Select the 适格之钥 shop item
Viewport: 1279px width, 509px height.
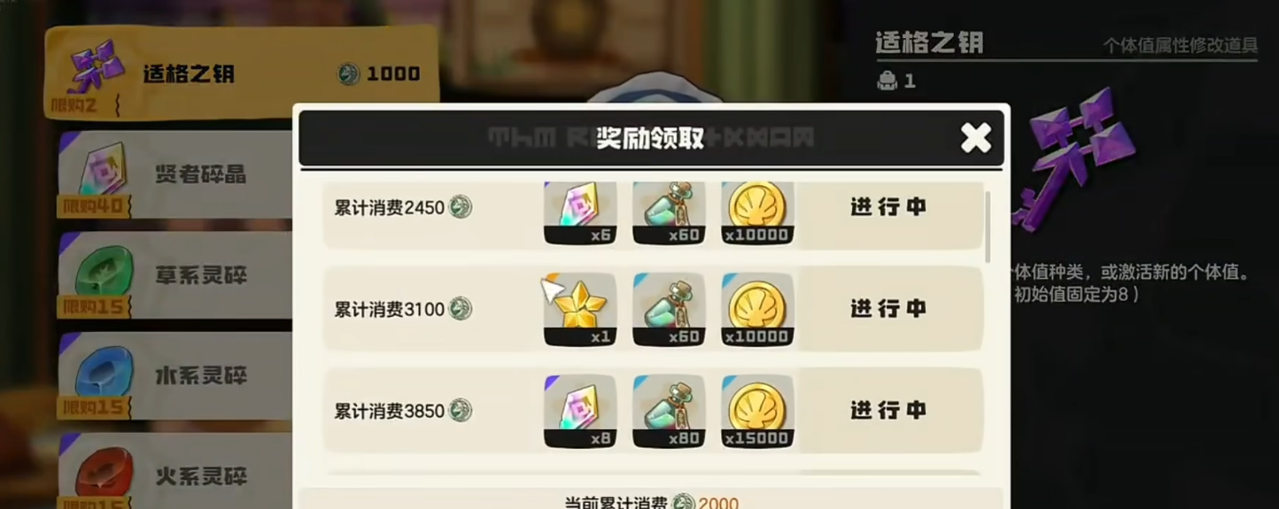pyautogui.click(x=242, y=73)
